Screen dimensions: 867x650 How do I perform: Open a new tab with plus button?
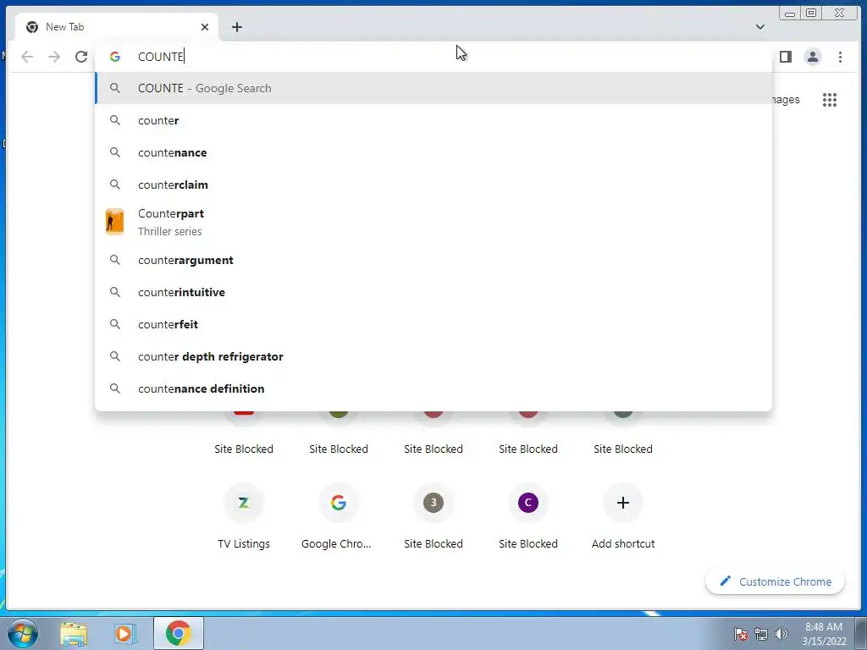tap(237, 27)
